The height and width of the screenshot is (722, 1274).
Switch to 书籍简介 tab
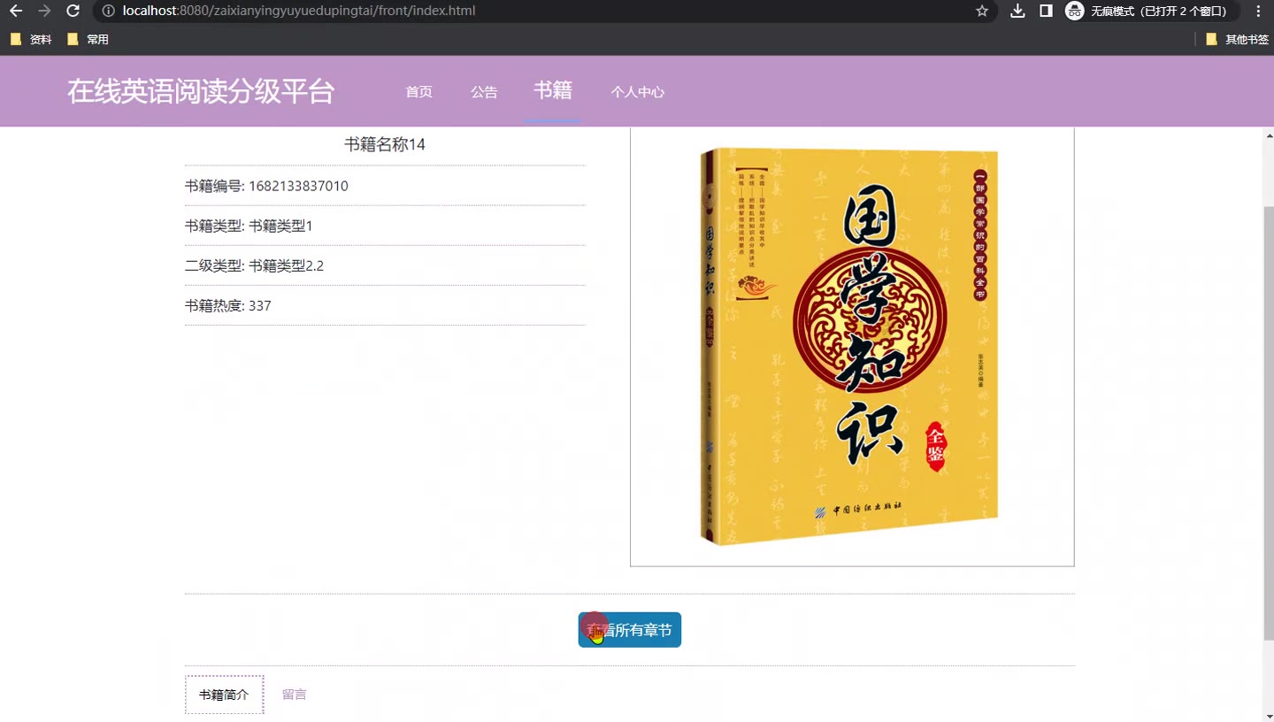[x=224, y=695]
